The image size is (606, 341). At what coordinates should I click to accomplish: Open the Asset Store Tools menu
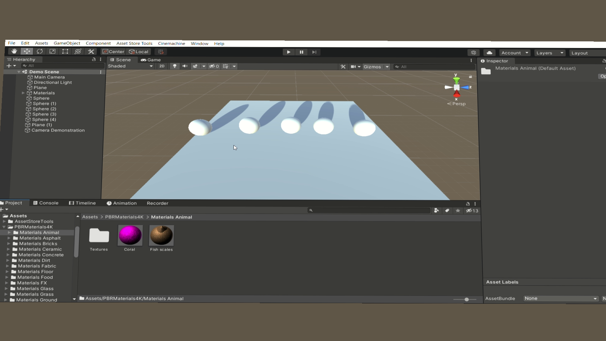pos(134,43)
